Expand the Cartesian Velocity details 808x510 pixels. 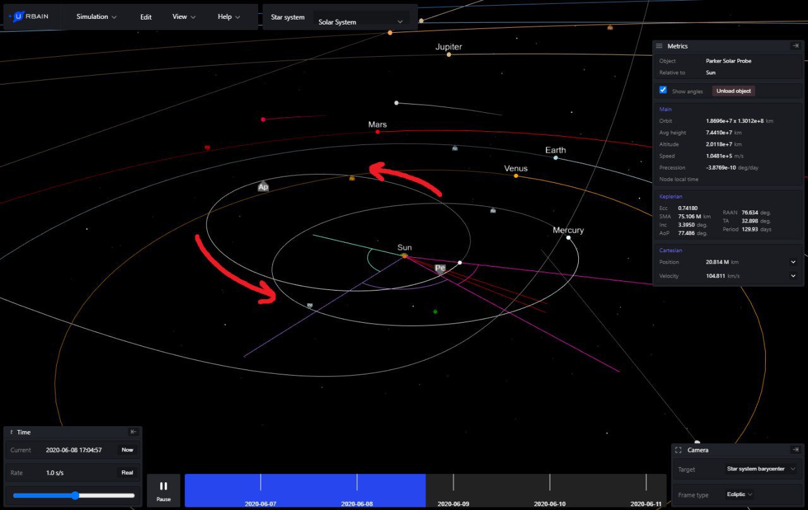(793, 276)
